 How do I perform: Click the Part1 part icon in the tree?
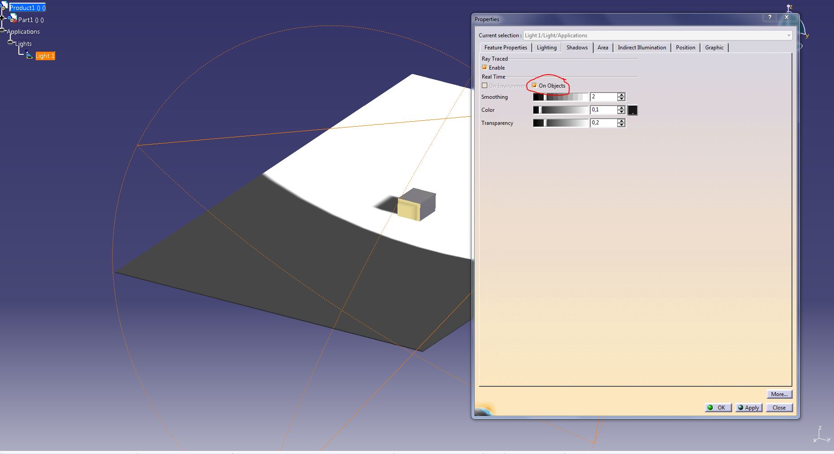(13, 19)
